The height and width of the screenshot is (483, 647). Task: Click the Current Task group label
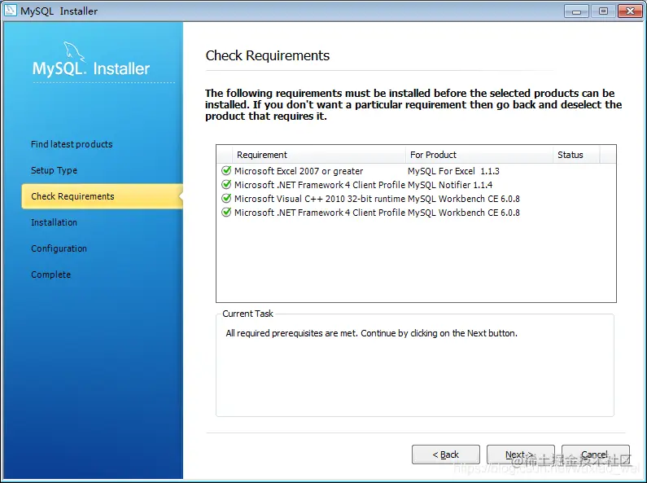tap(247, 314)
